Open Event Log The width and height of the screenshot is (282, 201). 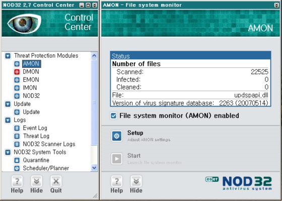click(35, 128)
